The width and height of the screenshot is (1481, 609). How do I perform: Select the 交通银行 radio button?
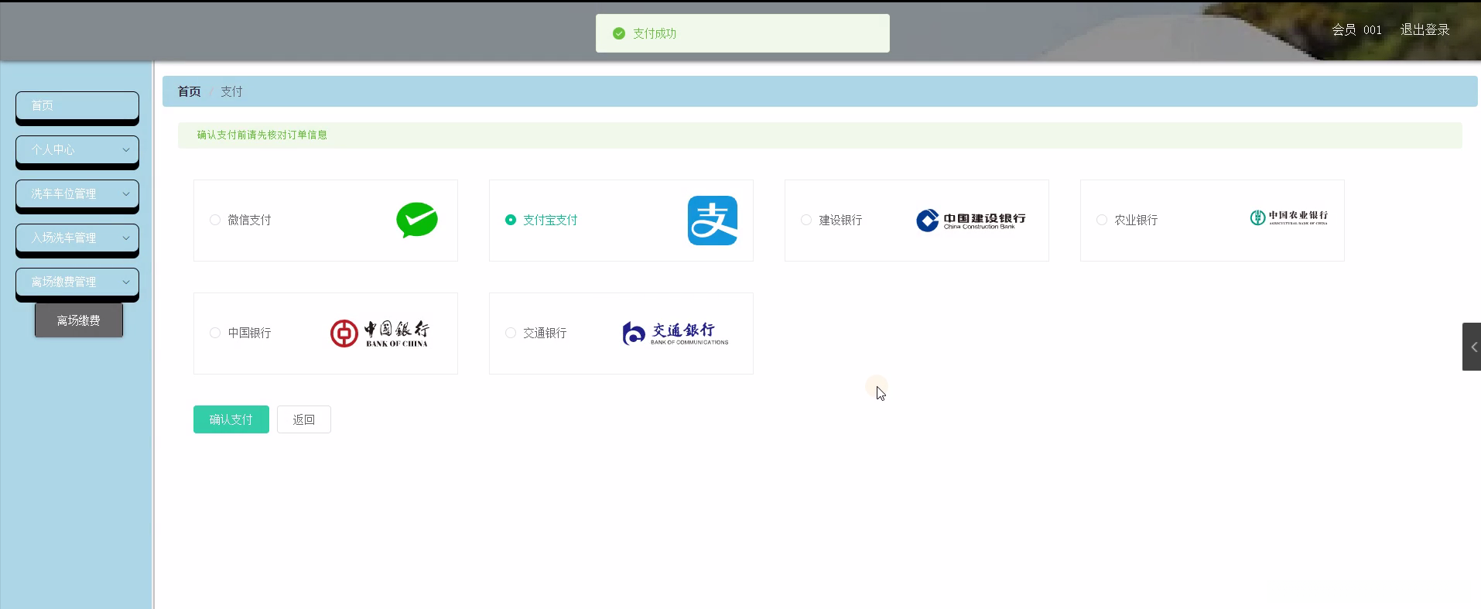(511, 333)
